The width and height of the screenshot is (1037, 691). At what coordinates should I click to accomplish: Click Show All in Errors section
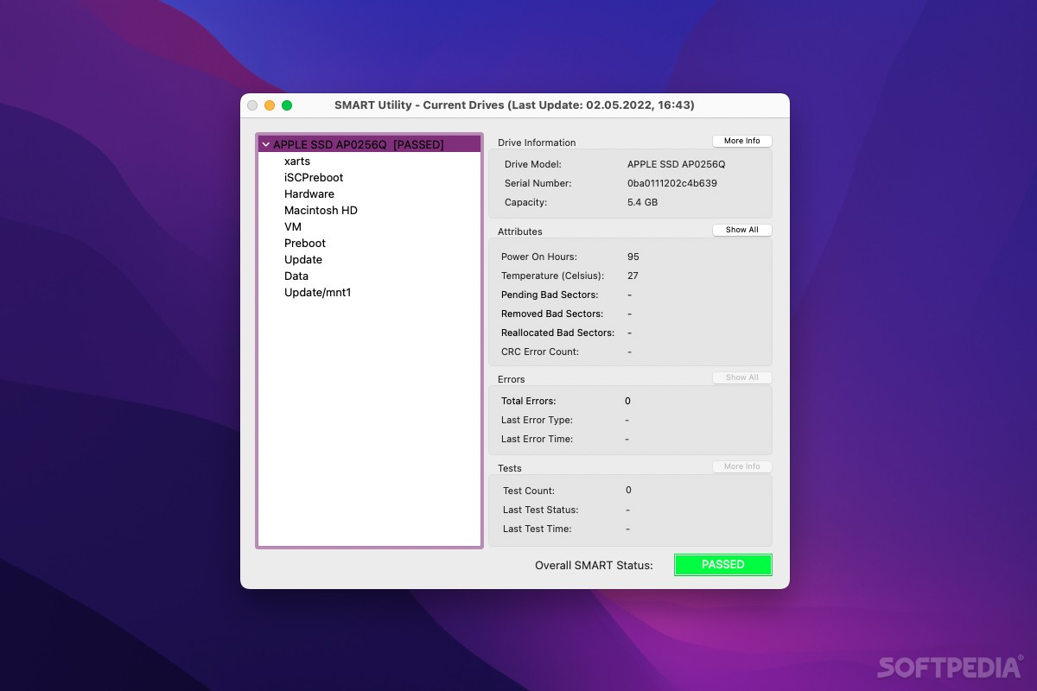pyautogui.click(x=742, y=377)
